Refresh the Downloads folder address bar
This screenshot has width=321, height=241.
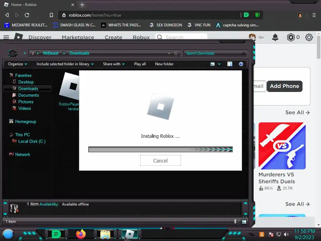(176, 53)
